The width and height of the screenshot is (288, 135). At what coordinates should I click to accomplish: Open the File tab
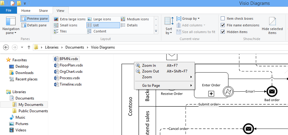click(x=9, y=10)
